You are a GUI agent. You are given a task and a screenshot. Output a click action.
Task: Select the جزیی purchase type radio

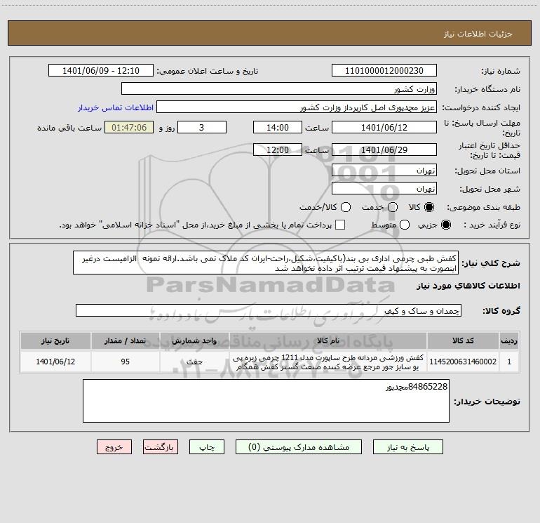point(445,225)
